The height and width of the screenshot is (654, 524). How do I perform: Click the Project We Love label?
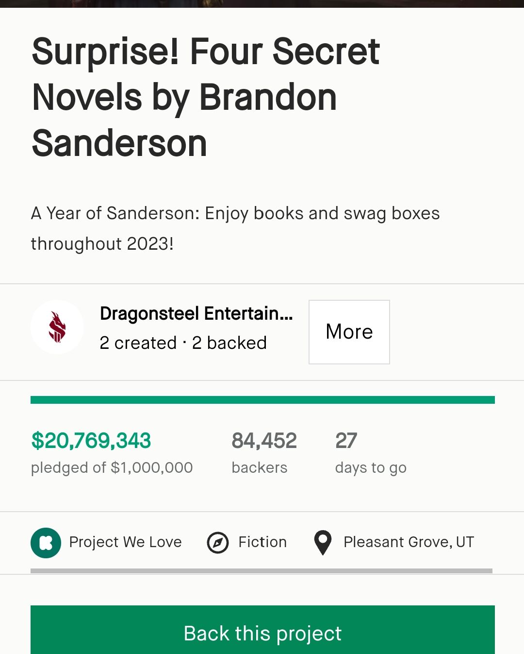[x=125, y=542]
